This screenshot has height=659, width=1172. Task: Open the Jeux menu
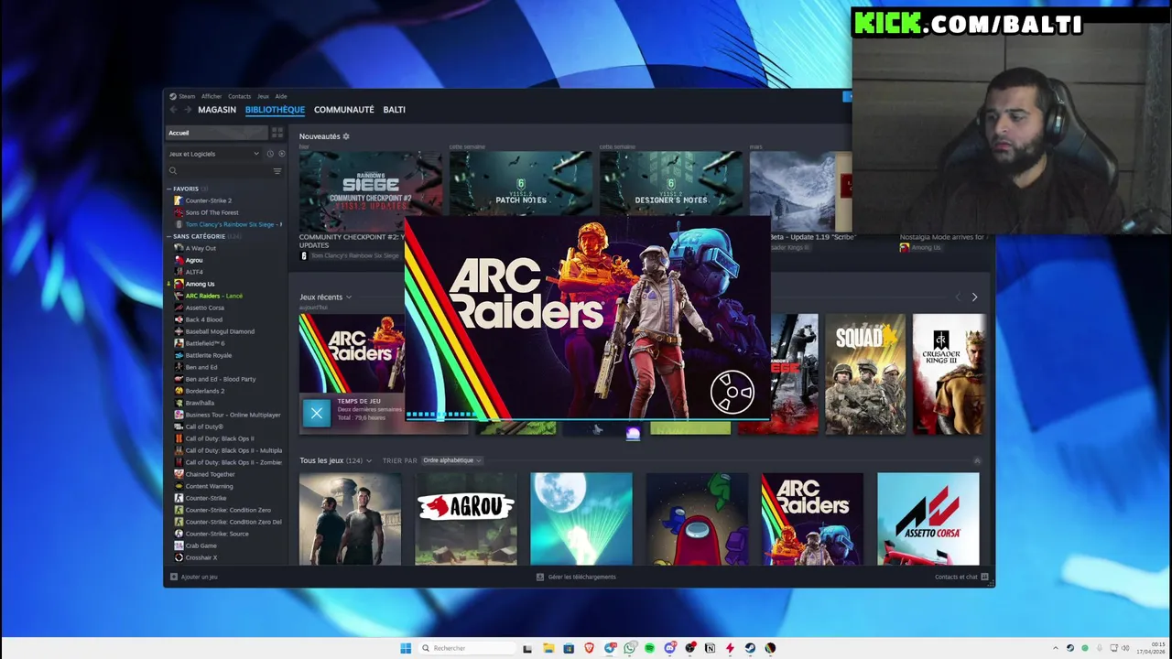point(263,96)
